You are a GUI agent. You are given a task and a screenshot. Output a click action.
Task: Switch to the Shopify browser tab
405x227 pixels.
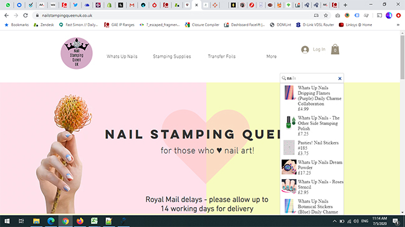tap(109, 5)
